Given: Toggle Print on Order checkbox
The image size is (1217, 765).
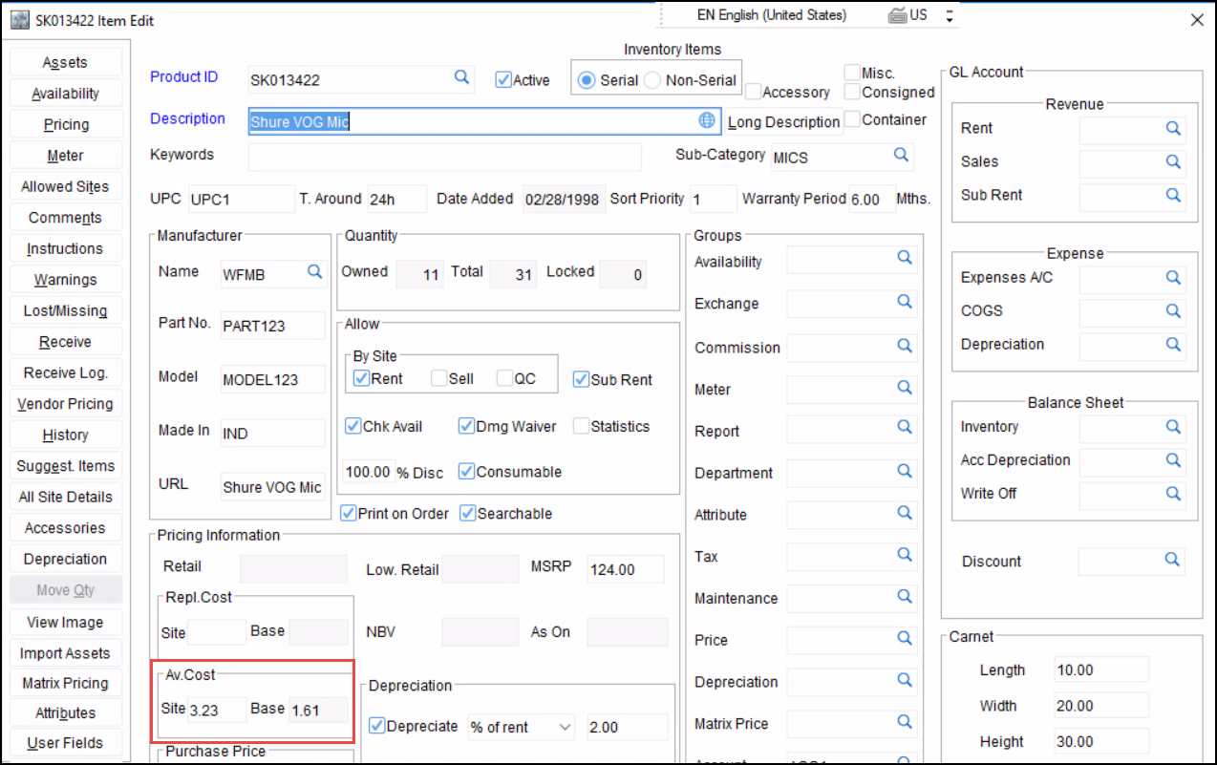Looking at the screenshot, I should tap(349, 513).
